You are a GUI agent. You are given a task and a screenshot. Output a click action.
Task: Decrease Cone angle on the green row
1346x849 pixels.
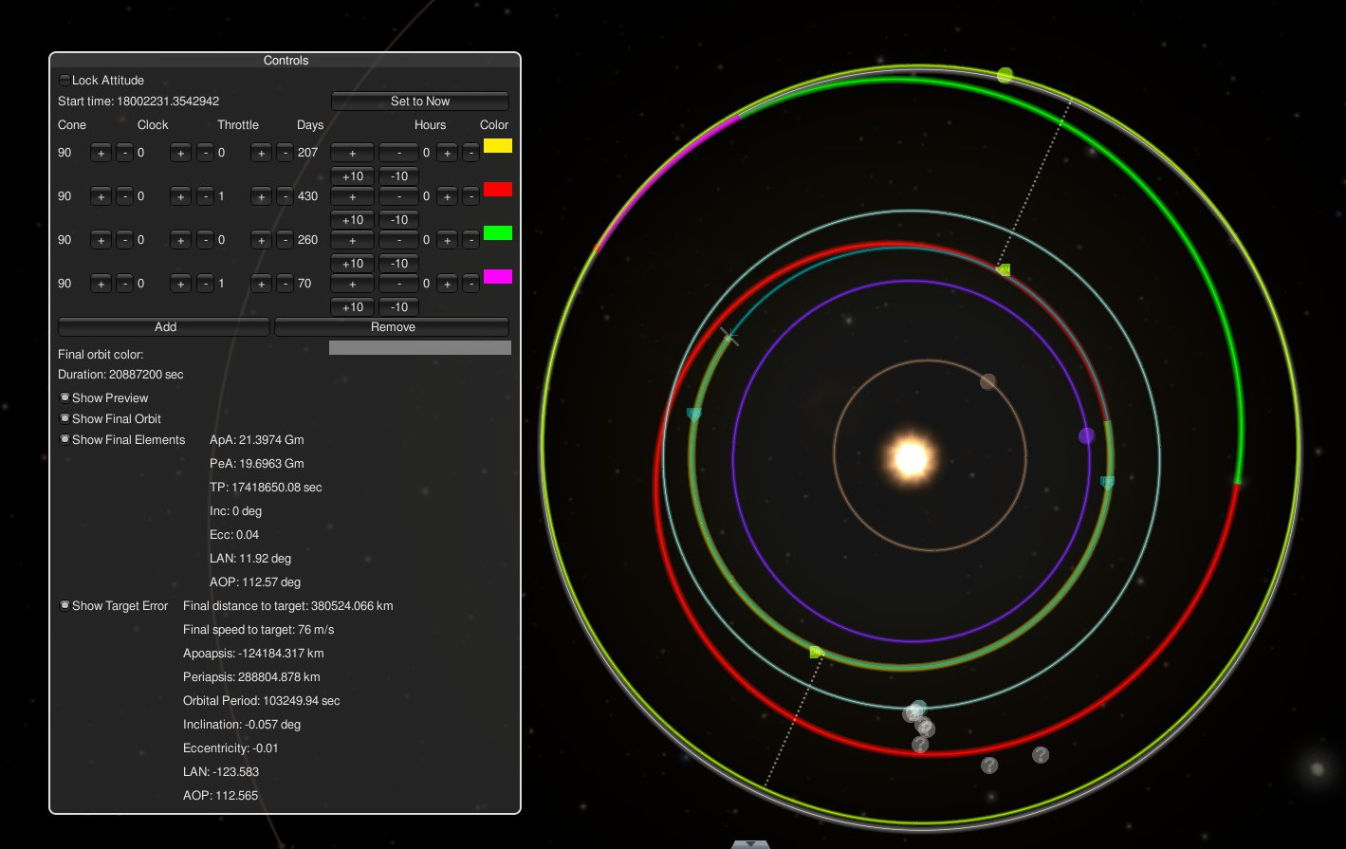124,240
